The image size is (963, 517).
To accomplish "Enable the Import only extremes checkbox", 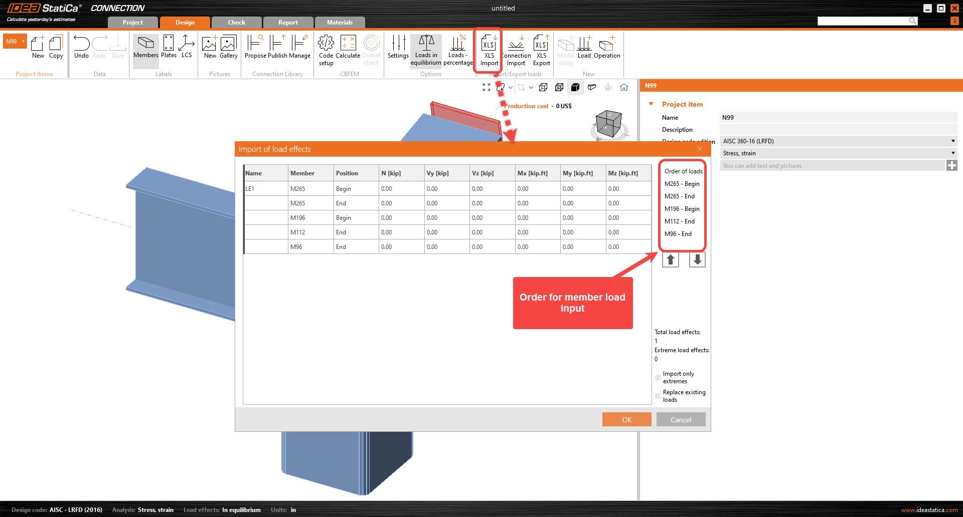I will (x=658, y=377).
